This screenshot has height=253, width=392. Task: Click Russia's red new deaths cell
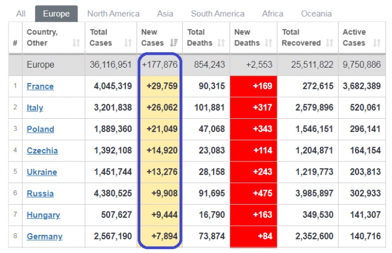(253, 193)
